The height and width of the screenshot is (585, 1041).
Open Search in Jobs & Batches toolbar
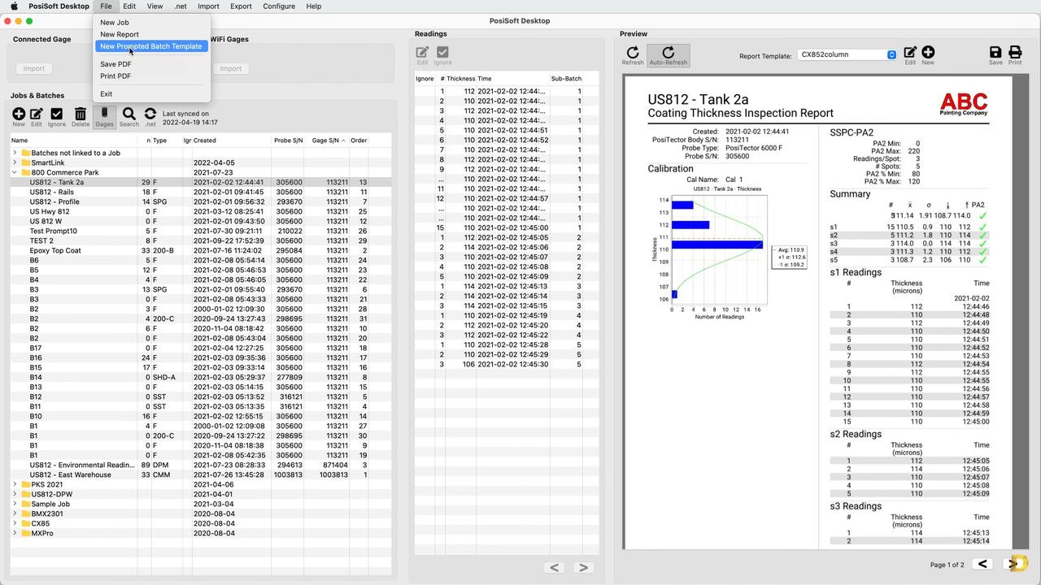128,117
